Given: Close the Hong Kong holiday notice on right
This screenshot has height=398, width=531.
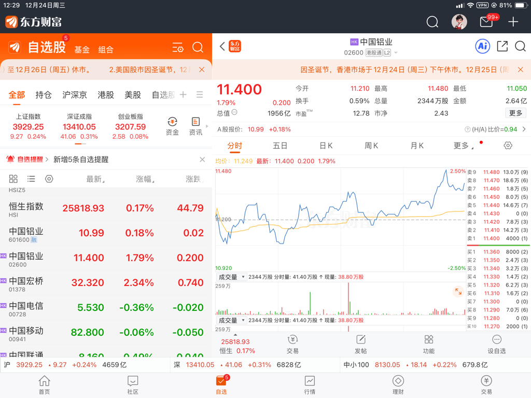Looking at the screenshot, I should coord(521,69).
